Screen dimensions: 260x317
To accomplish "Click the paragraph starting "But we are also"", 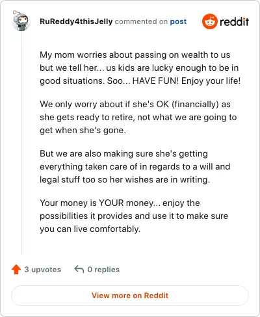I will (x=135, y=166).
